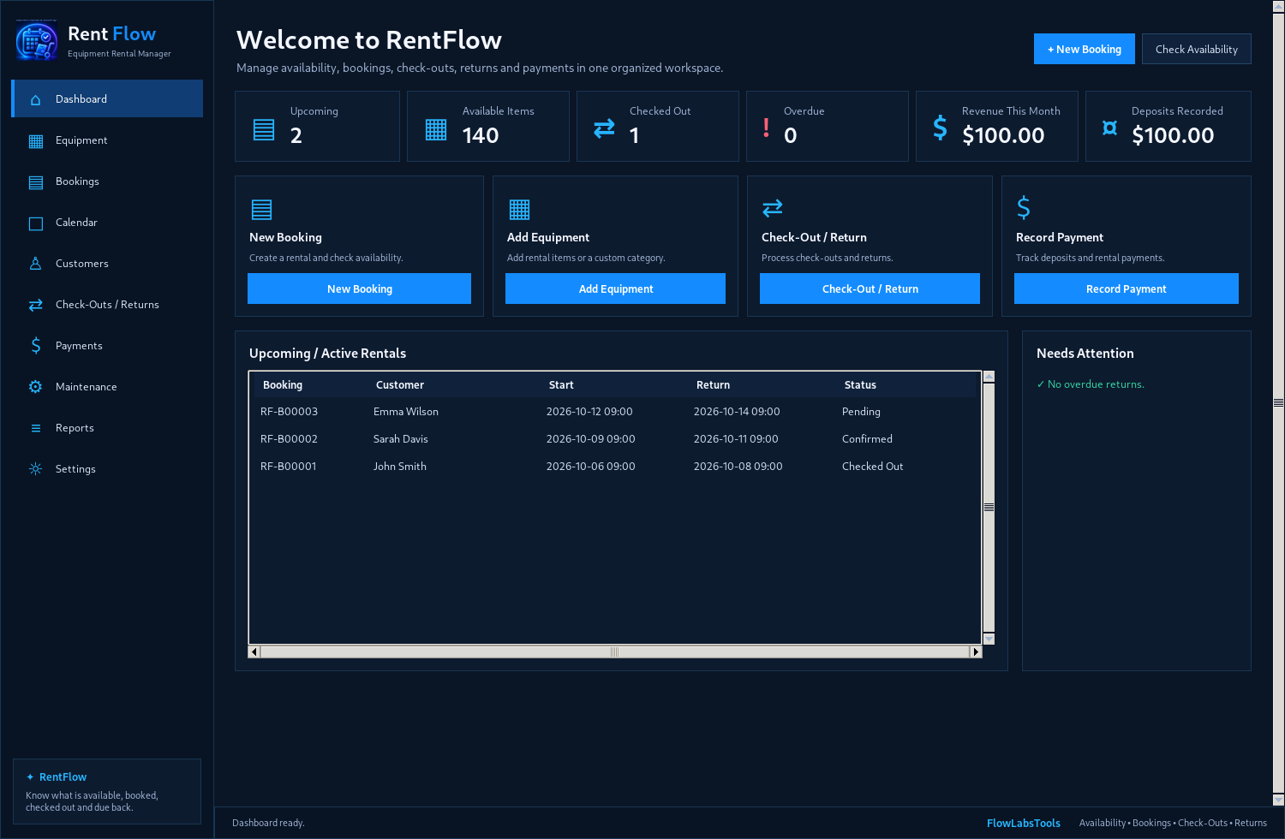Viewport: 1285px width, 839px height.
Task: Click customer name John Smith
Action: click(x=400, y=467)
